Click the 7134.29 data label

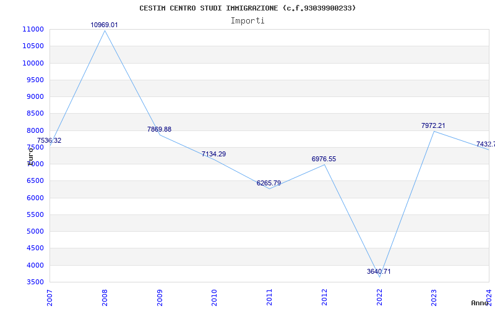[x=213, y=154]
